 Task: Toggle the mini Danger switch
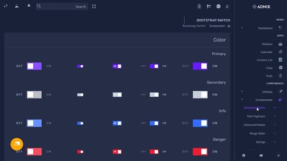click(80, 152)
